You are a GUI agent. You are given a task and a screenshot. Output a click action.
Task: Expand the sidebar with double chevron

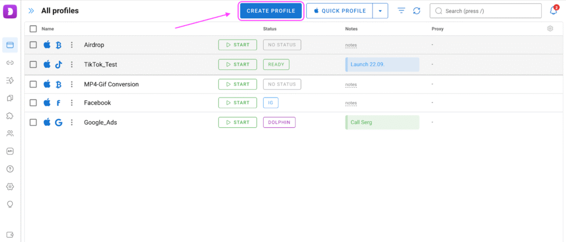click(32, 10)
